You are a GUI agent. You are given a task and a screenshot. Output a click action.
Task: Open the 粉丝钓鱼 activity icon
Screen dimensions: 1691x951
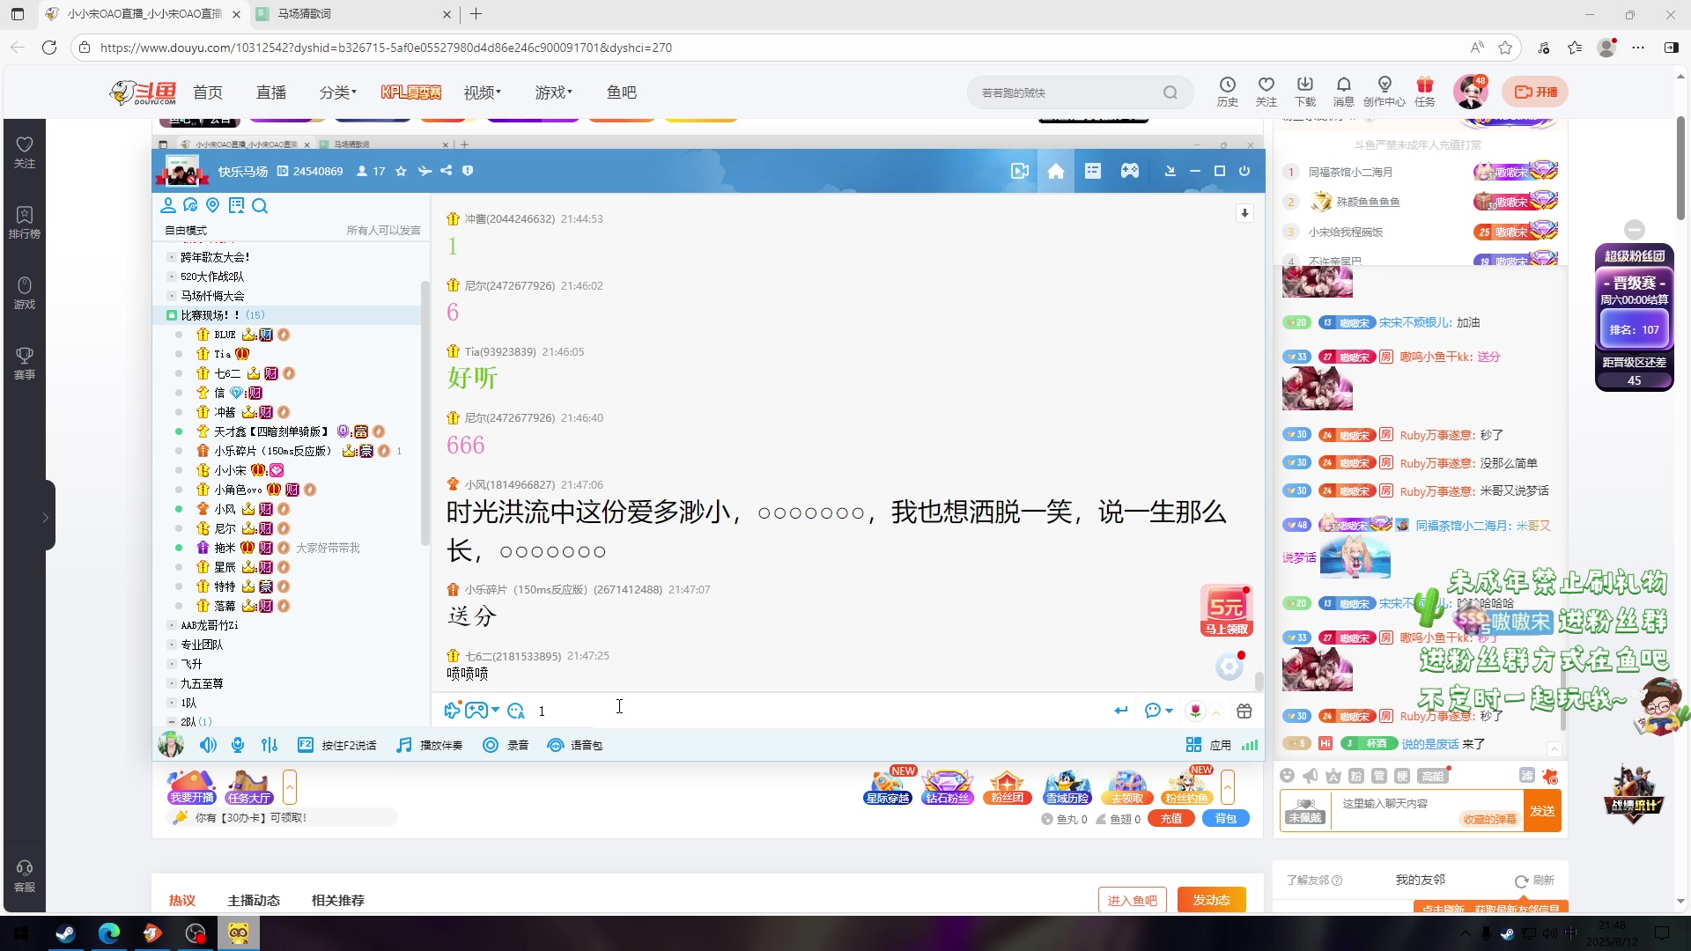click(x=1186, y=785)
